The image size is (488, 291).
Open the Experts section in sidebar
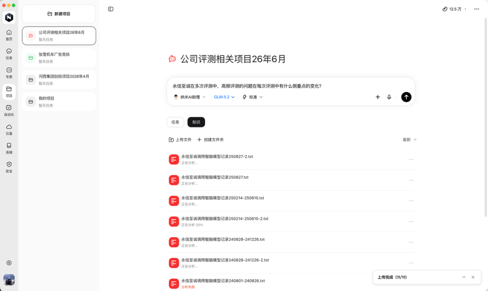(9, 73)
